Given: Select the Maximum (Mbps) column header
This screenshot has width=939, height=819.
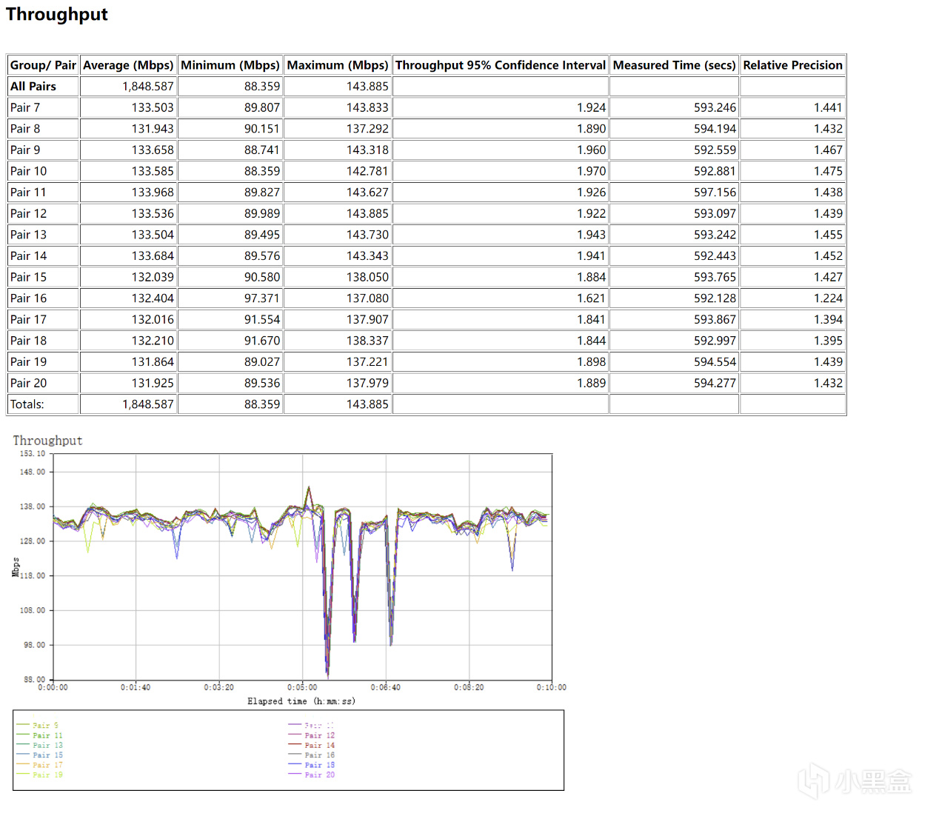Looking at the screenshot, I should [x=338, y=65].
